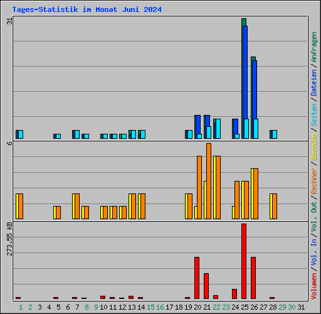Click the green day label 23
321x314 pixels.
[226, 307]
